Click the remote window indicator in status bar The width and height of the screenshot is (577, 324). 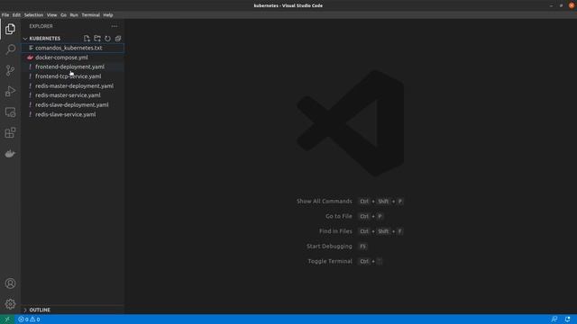[7, 319]
